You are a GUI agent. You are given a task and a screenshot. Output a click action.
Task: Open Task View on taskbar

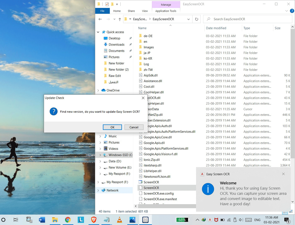(16, 220)
